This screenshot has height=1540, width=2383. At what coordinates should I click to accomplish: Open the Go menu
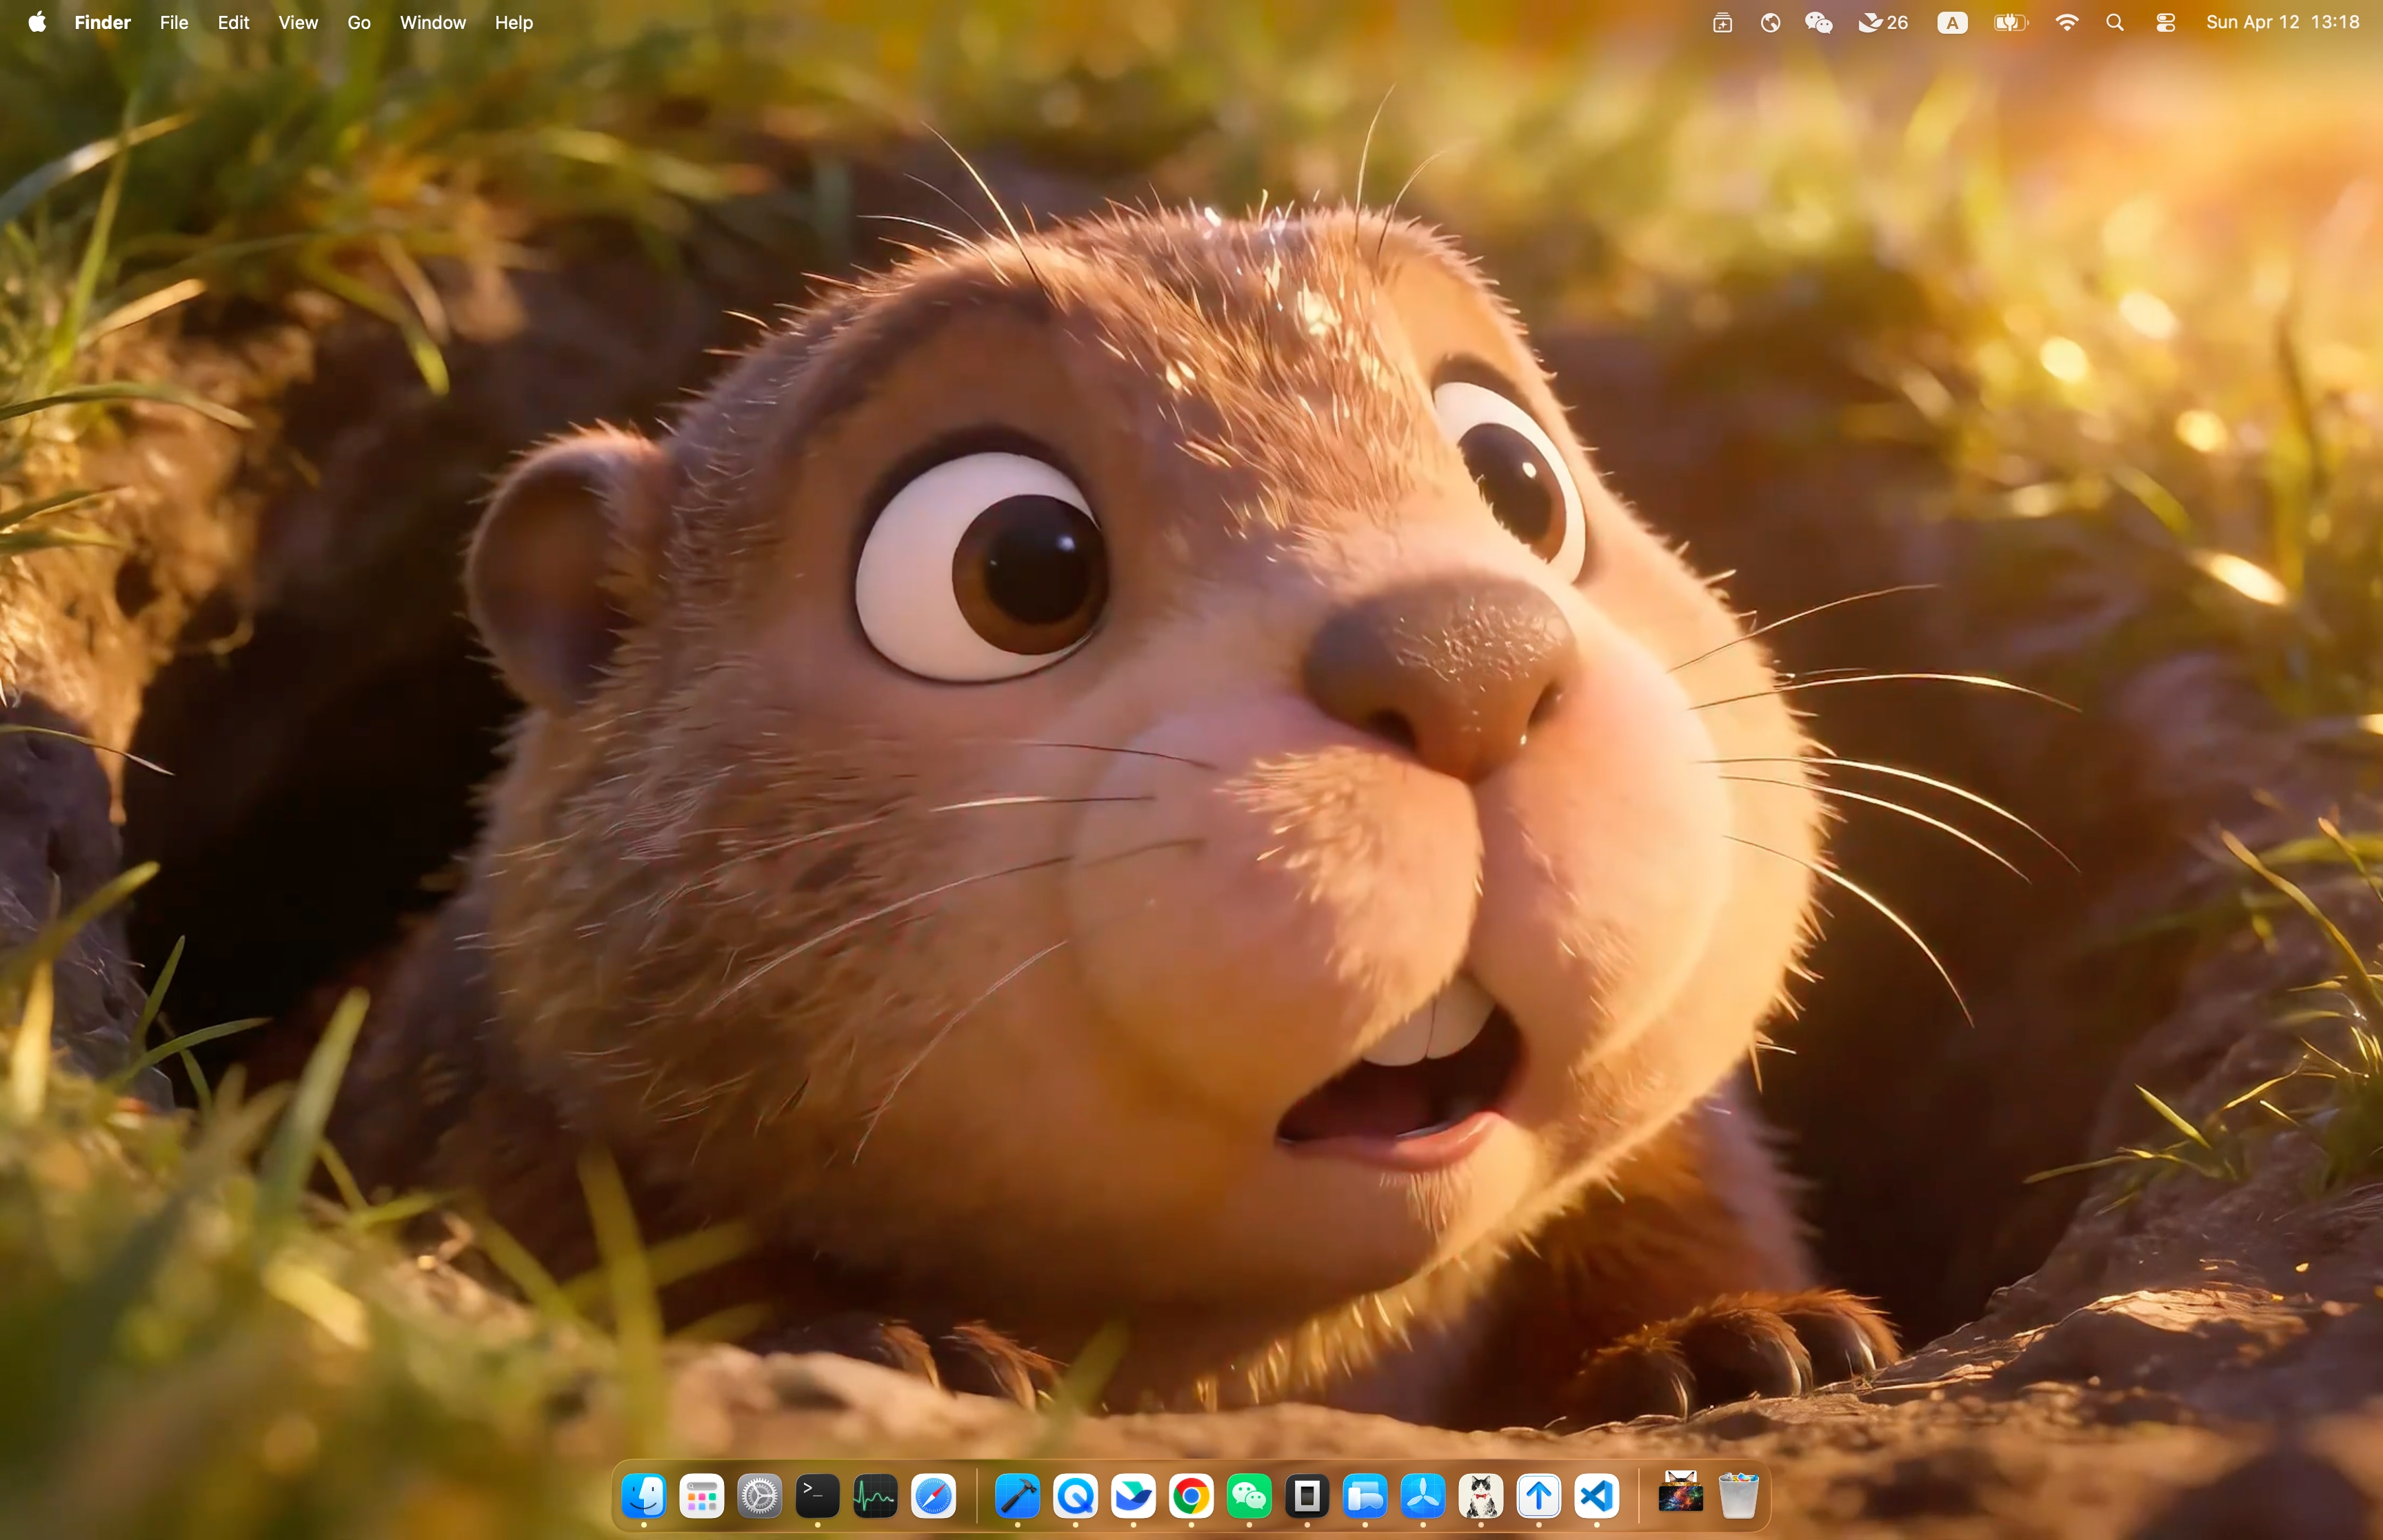359,22
